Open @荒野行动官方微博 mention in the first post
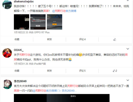Screen dimensions: 133x102 64,11
